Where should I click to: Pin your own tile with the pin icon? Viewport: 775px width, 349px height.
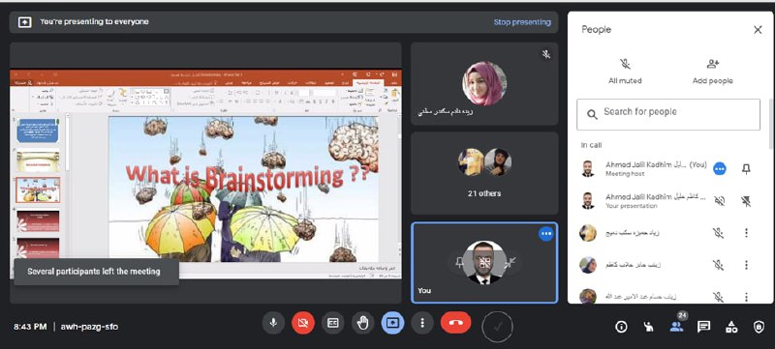point(459,263)
